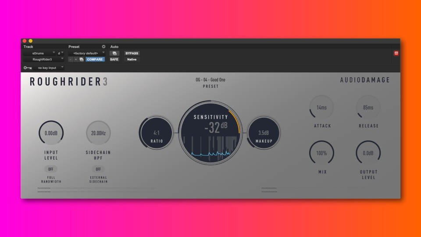Screen dimensions: 421x237
Task: Toggle Full Bandwidth OFF switch
Action: pos(51,169)
